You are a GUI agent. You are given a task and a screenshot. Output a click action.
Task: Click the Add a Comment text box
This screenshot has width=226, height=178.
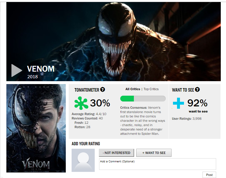(x=158, y=164)
